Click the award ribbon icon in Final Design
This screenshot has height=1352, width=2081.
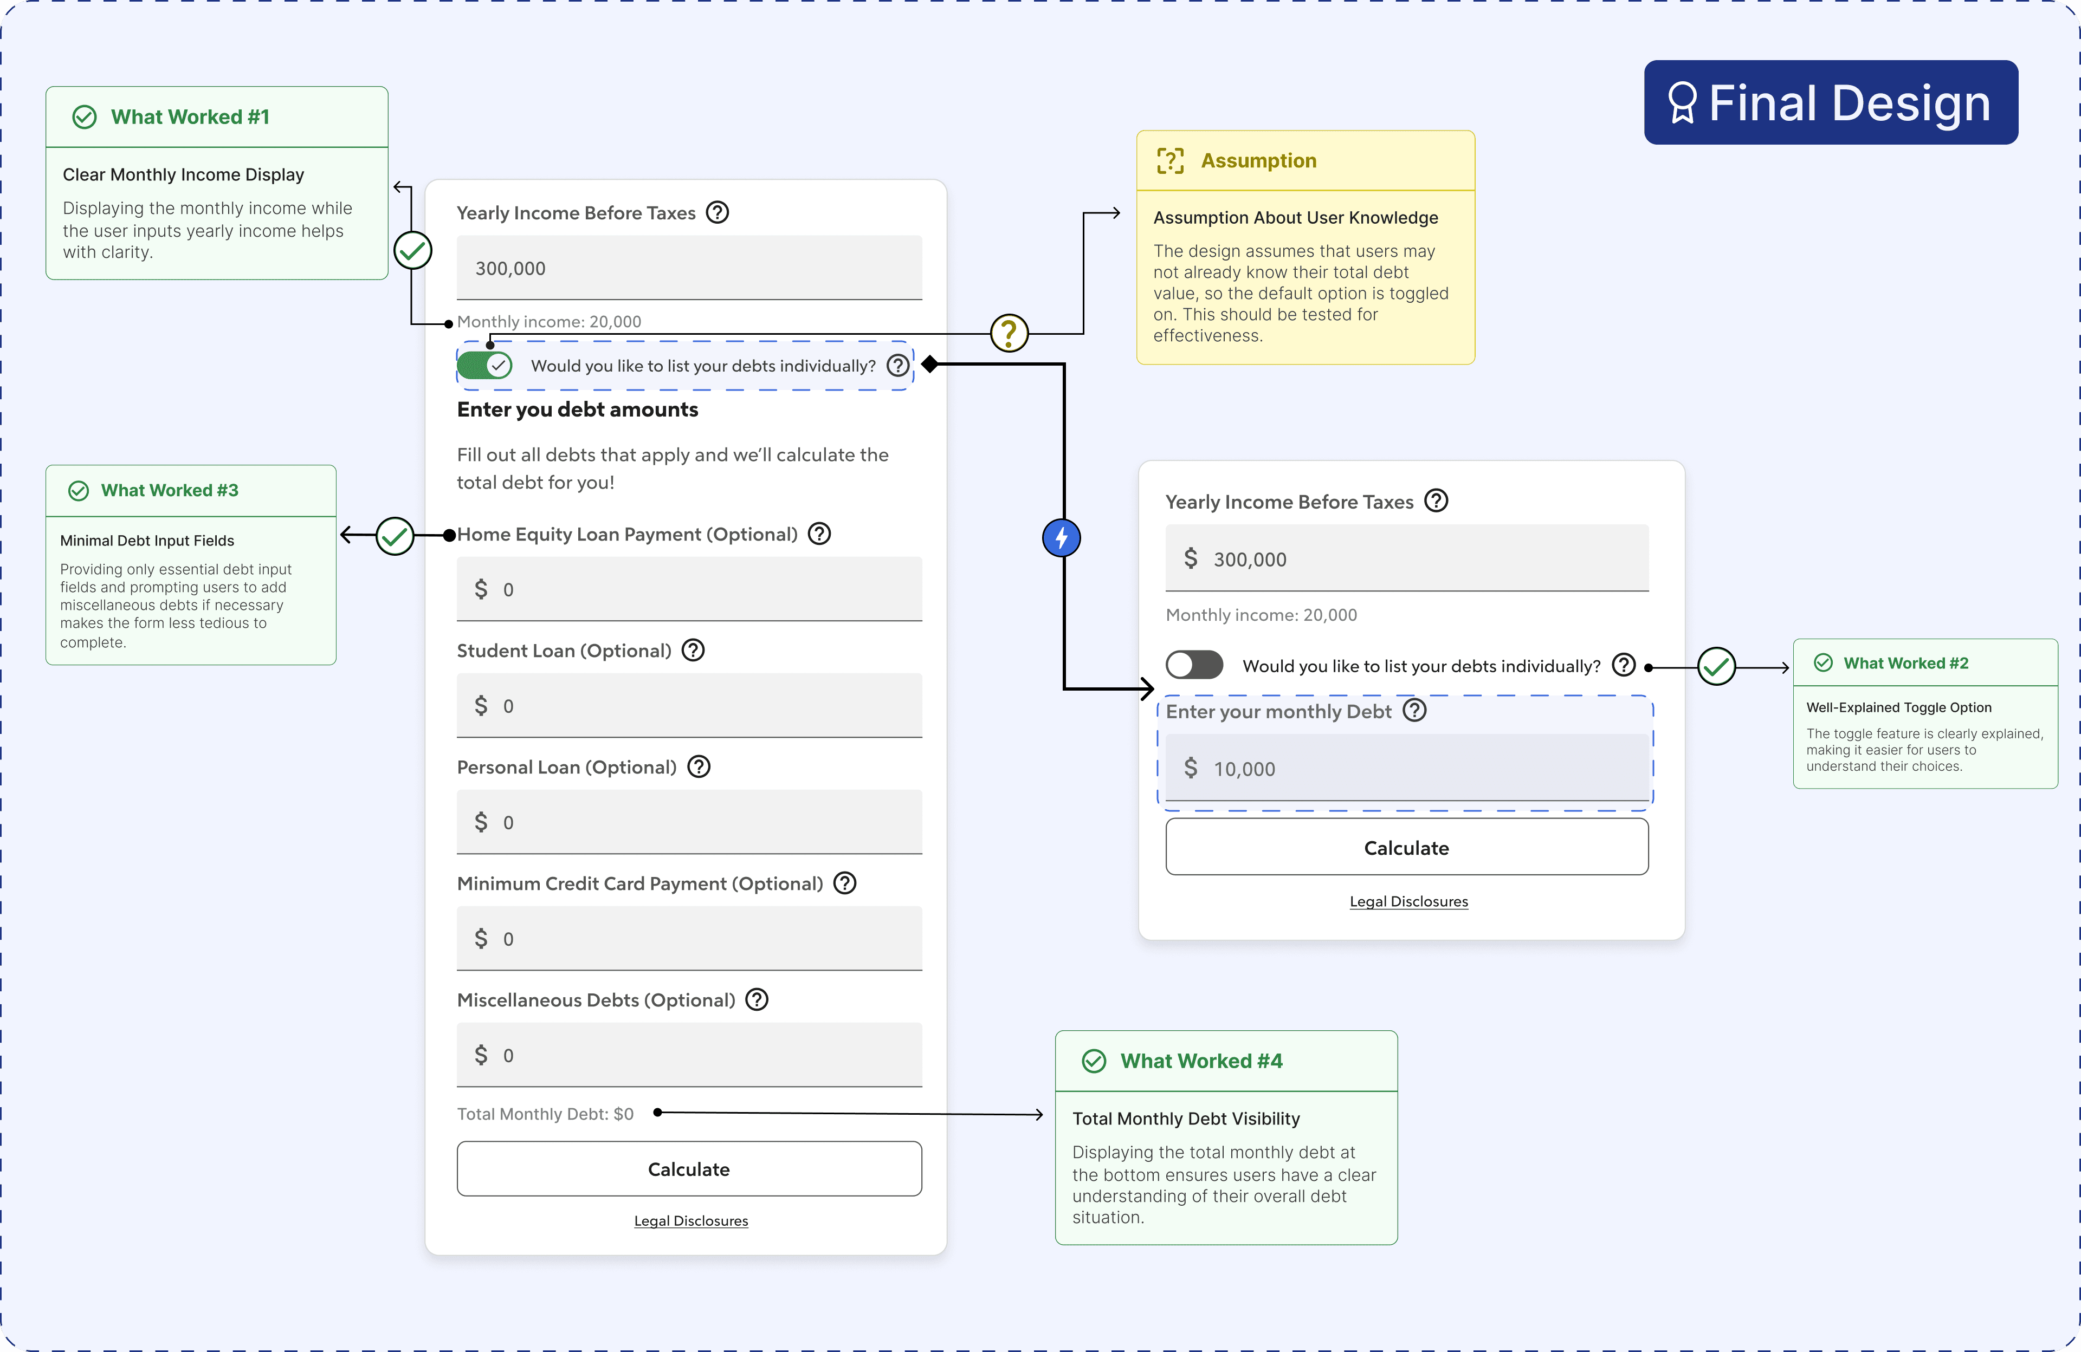click(1682, 103)
